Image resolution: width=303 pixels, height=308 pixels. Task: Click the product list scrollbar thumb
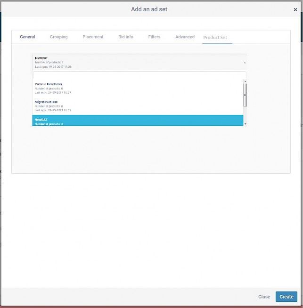point(245,94)
